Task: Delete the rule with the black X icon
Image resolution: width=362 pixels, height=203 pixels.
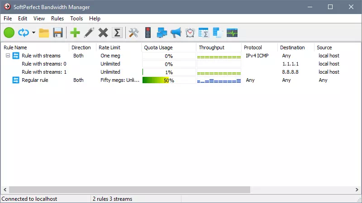Action: [x=103, y=33]
